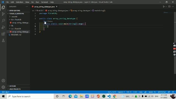The image size is (176, 99).
Task: Open the Edit menu
Action: (12, 2)
